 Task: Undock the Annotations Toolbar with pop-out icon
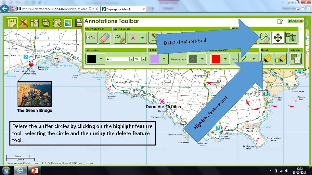(x=280, y=21)
